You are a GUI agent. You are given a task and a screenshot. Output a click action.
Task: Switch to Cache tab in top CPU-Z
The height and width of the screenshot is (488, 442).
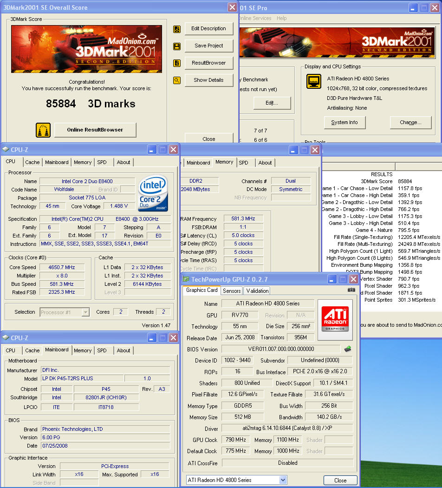(32, 162)
